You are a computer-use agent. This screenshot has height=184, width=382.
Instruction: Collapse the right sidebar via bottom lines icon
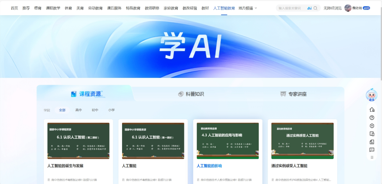point(372,157)
